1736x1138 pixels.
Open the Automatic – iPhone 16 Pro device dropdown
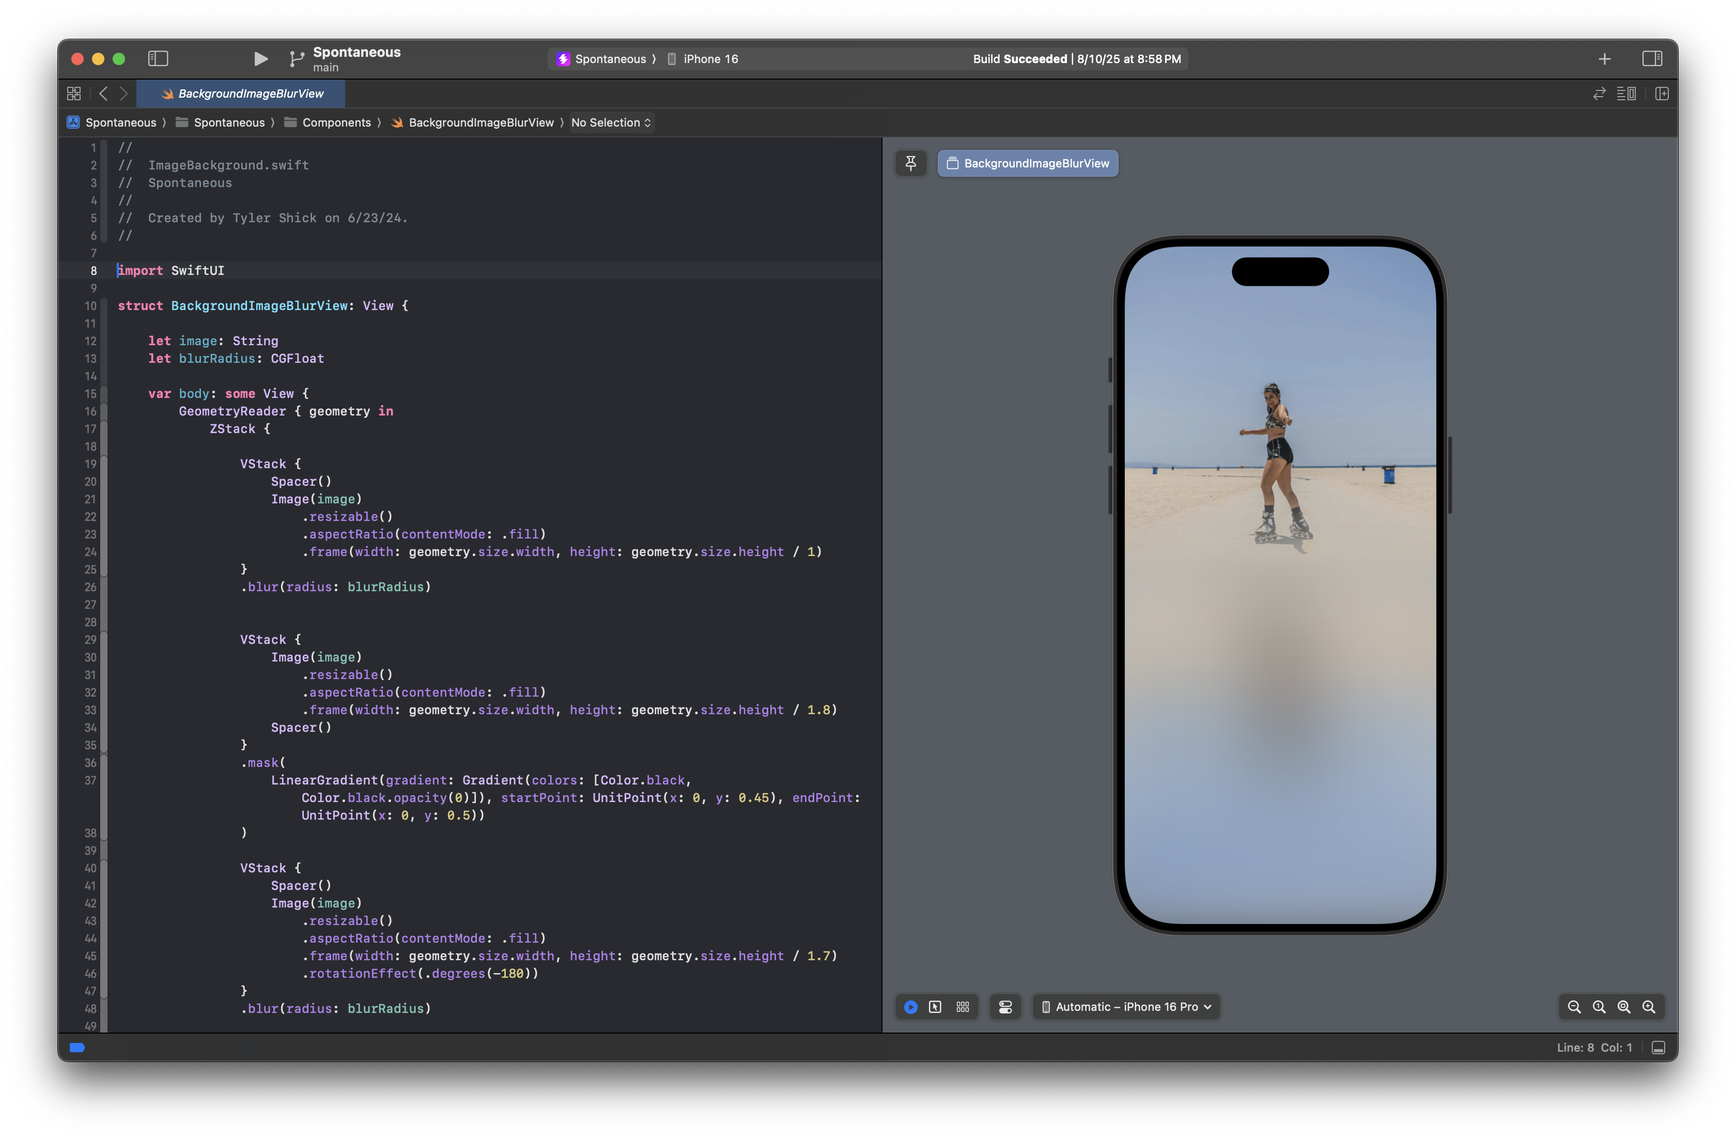click(x=1126, y=1007)
